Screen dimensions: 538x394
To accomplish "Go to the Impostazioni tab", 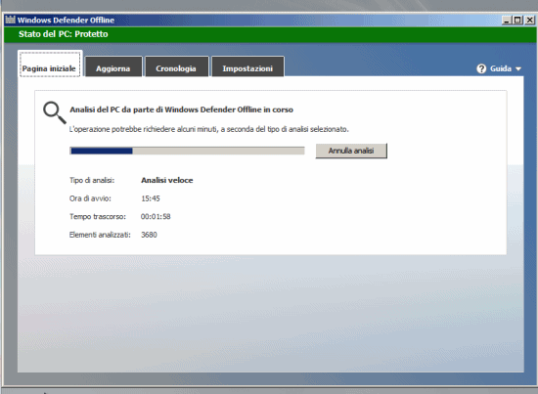I will [x=247, y=66].
